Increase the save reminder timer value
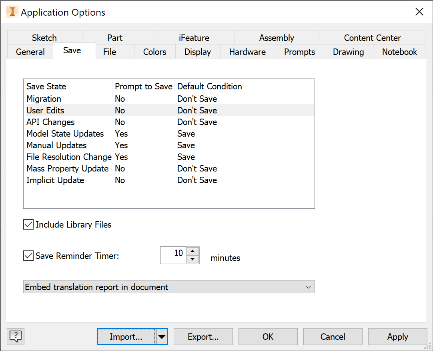This screenshot has width=433, height=351. [x=193, y=251]
